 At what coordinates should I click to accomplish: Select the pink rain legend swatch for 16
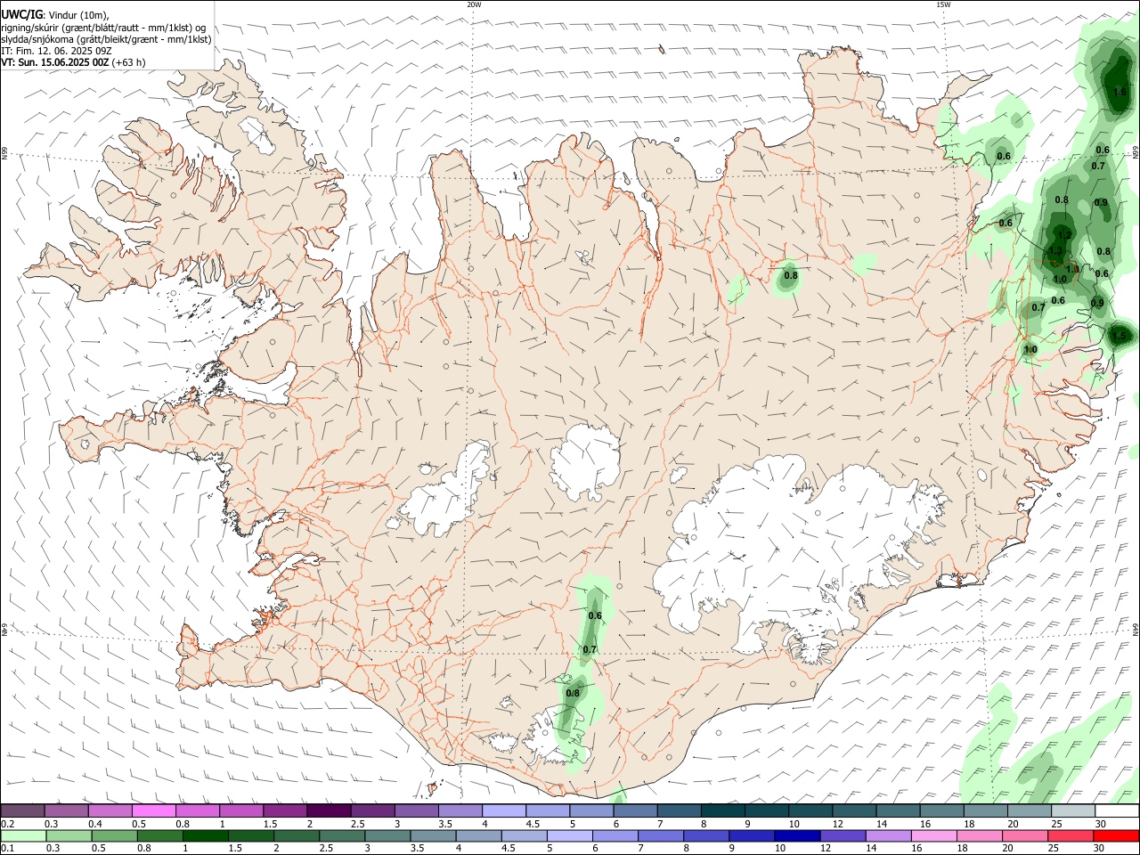[x=932, y=836]
